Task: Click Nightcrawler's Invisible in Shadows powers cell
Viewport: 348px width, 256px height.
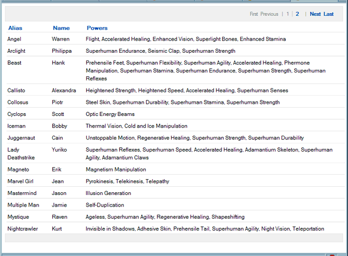Action: pyautogui.click(x=205, y=229)
